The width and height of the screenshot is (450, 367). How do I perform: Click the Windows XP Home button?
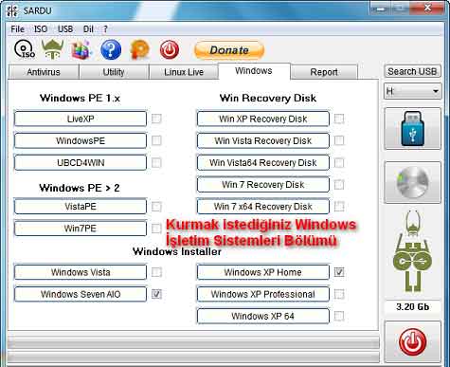(263, 272)
